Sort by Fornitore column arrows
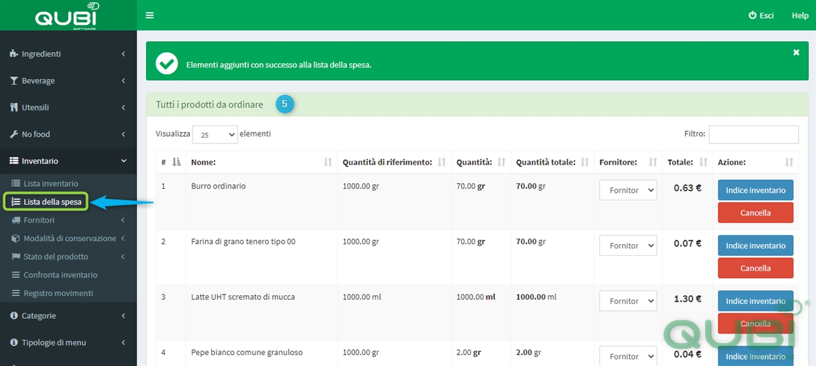This screenshot has height=366, width=816. point(653,163)
